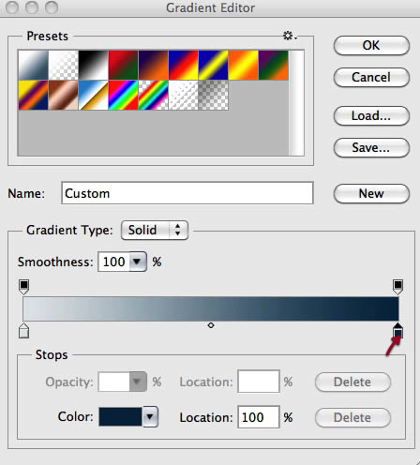420x465 pixels.
Task: Click the color Location field showing 100
Action: [259, 417]
